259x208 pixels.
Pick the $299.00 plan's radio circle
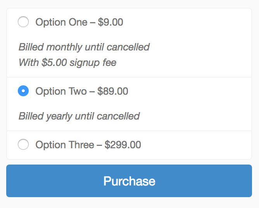click(23, 145)
